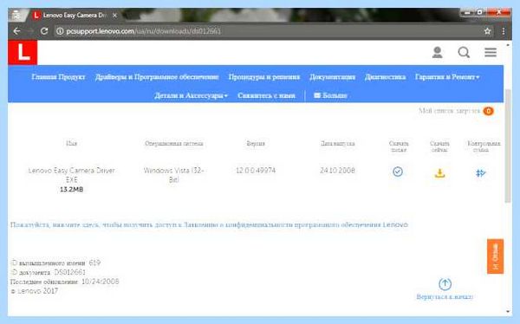Click the page vertical scrollbar thumb
Screen dimensions: 520x324
[x=508, y=146]
